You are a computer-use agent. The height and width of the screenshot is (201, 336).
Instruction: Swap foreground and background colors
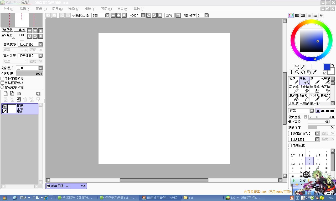(x=333, y=65)
